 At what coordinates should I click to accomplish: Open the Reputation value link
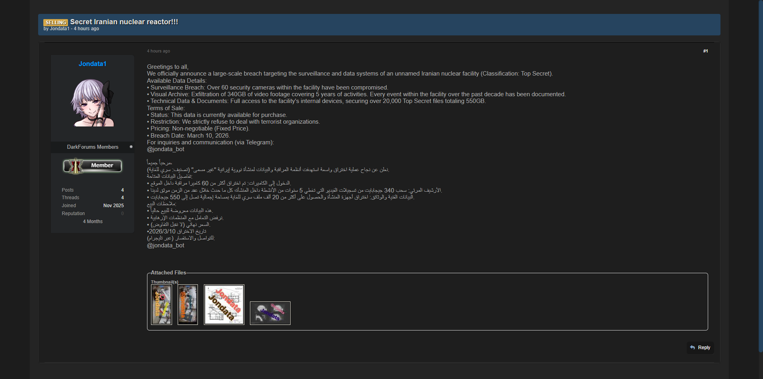point(122,214)
